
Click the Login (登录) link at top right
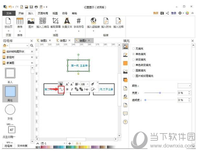pos(174,13)
